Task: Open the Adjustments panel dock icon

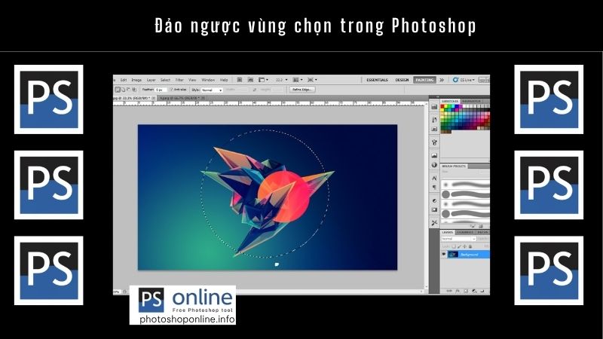Action: [x=434, y=200]
